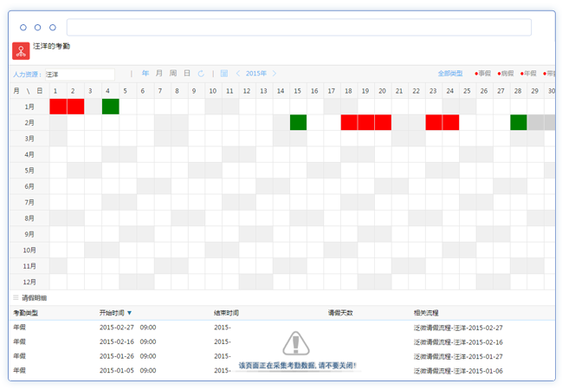Click the warning triangle icon

click(x=296, y=344)
